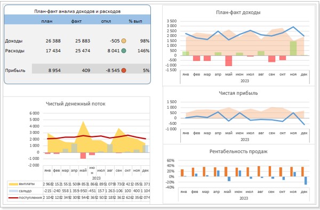The height and width of the screenshot is (210, 320).
Task: Click the 6 000 axis value in Чистый денежный поток
Action: [34, 113]
